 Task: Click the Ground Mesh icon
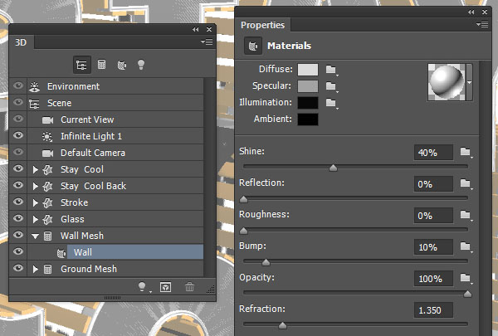(x=47, y=270)
